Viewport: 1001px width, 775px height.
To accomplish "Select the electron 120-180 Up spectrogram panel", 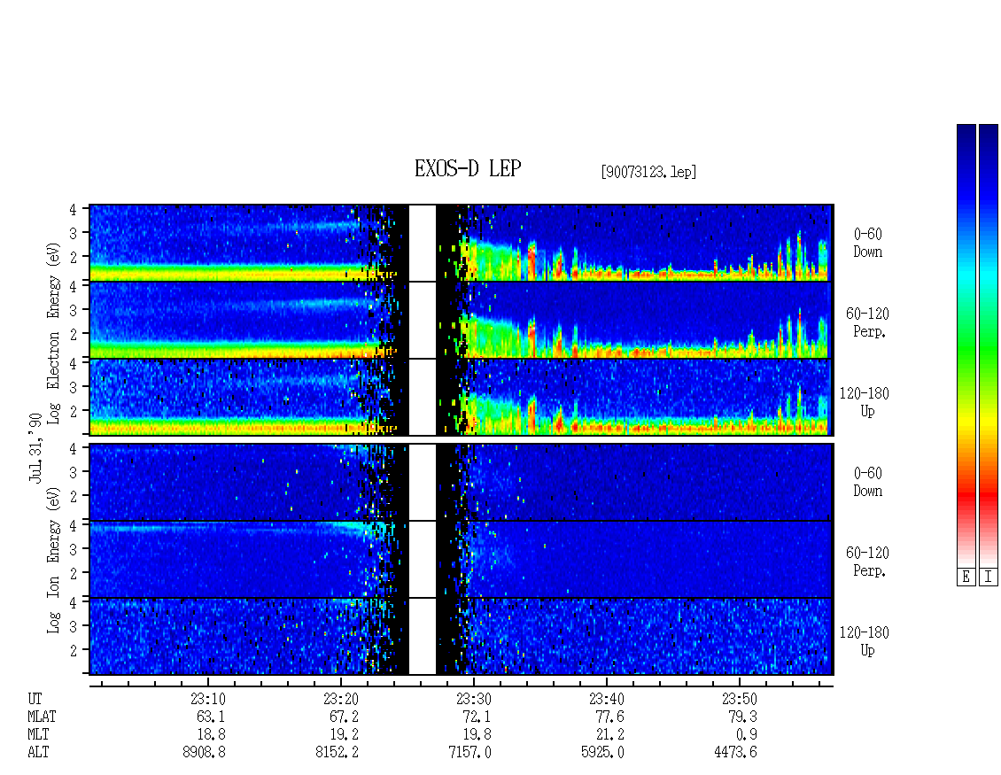I will [461, 397].
